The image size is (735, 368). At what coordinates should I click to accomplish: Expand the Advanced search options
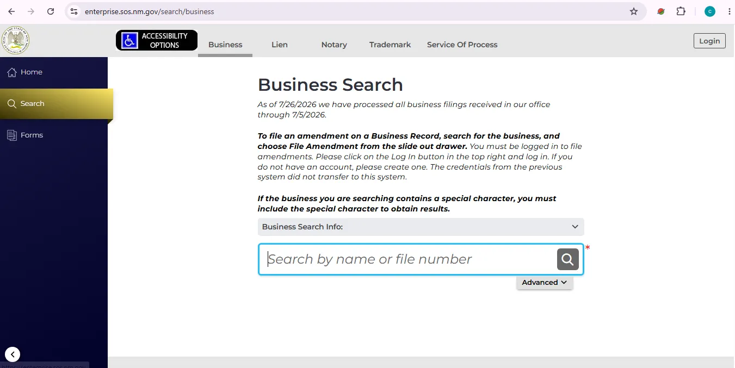pos(545,282)
